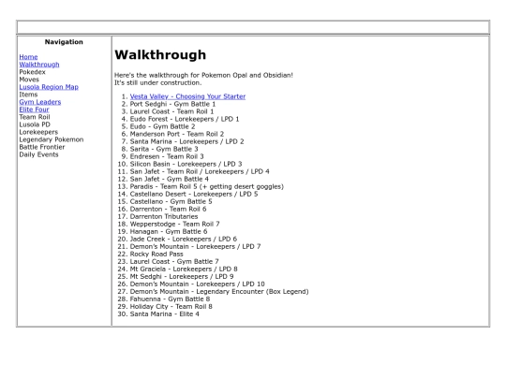
Task: Click the still under construction note
Action: [157, 82]
